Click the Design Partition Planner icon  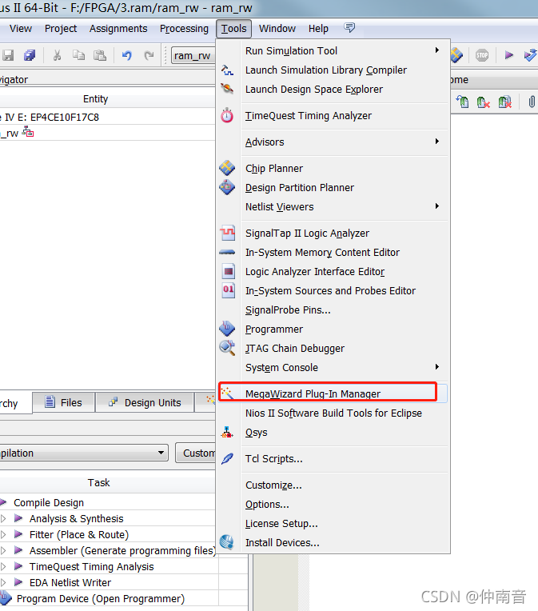coord(227,187)
